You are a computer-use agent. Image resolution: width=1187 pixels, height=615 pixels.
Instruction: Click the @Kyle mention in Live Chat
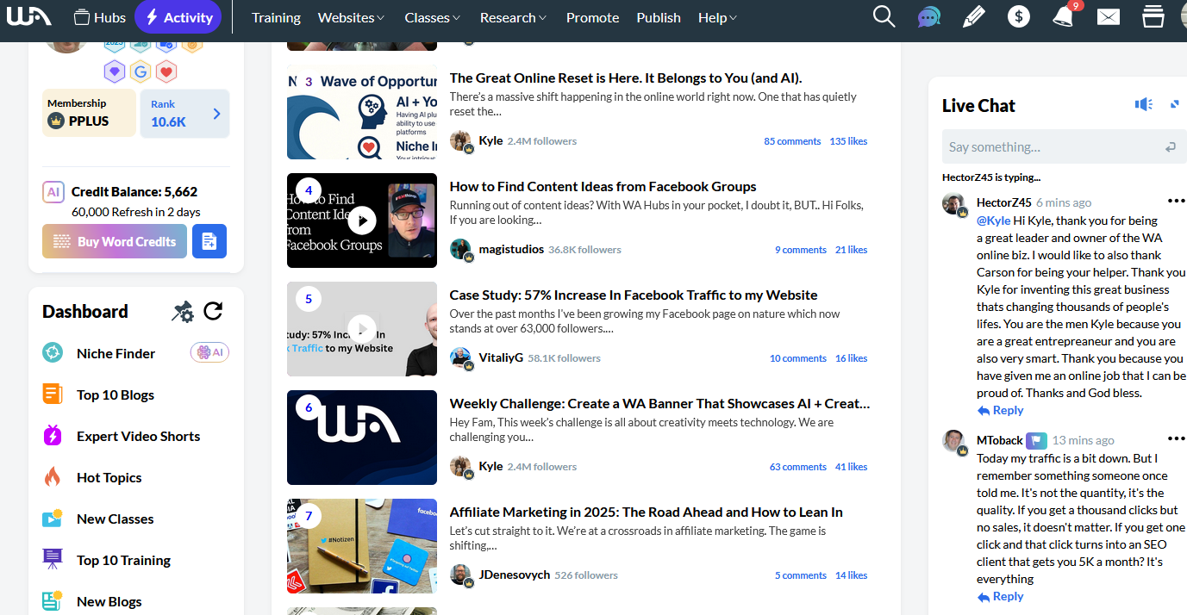993,221
